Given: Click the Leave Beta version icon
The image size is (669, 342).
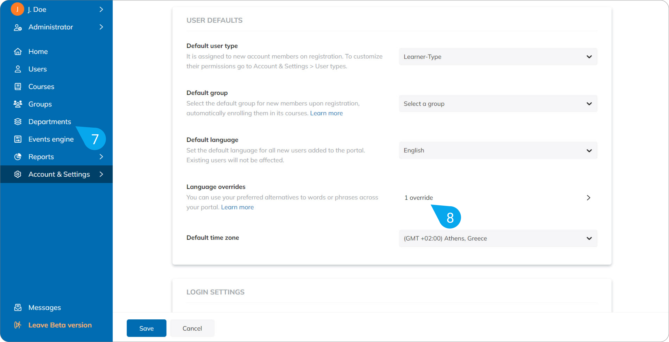Looking at the screenshot, I should pyautogui.click(x=18, y=325).
